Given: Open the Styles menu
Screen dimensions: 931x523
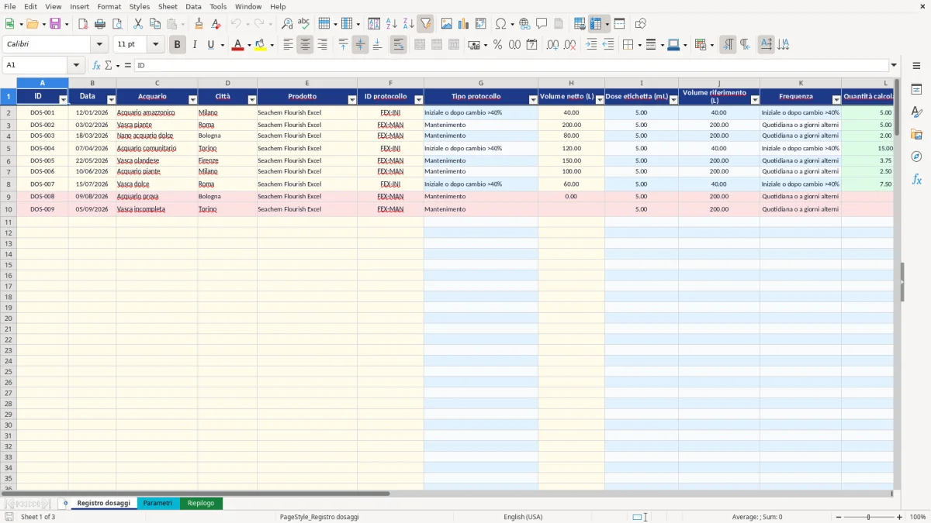Looking at the screenshot, I should [140, 6].
